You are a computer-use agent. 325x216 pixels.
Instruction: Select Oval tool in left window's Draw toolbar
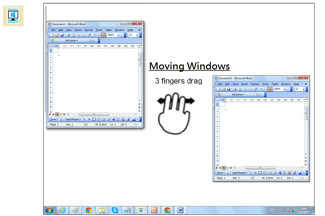99,119
